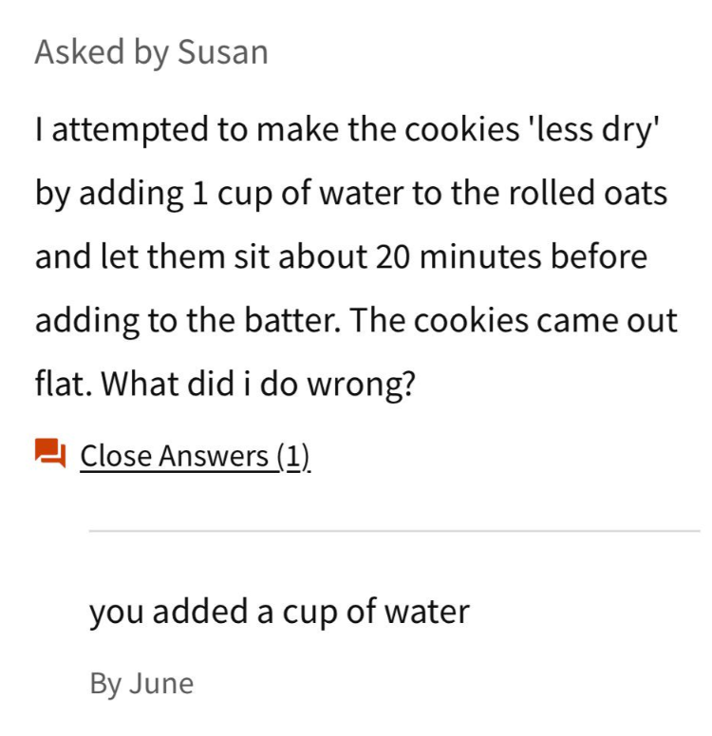Click the word 'flat.' in the question

64,383
